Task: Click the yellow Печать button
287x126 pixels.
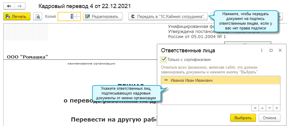Action: point(17,16)
